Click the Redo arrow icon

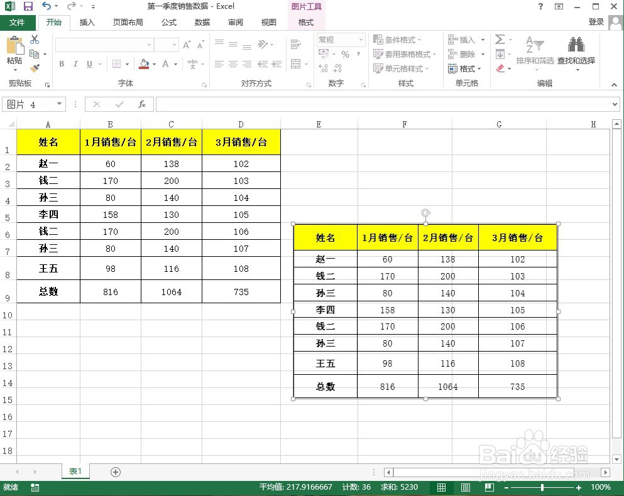[x=71, y=6]
